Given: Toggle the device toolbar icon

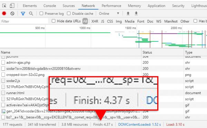Looking at the screenshot, I should click(12, 5).
